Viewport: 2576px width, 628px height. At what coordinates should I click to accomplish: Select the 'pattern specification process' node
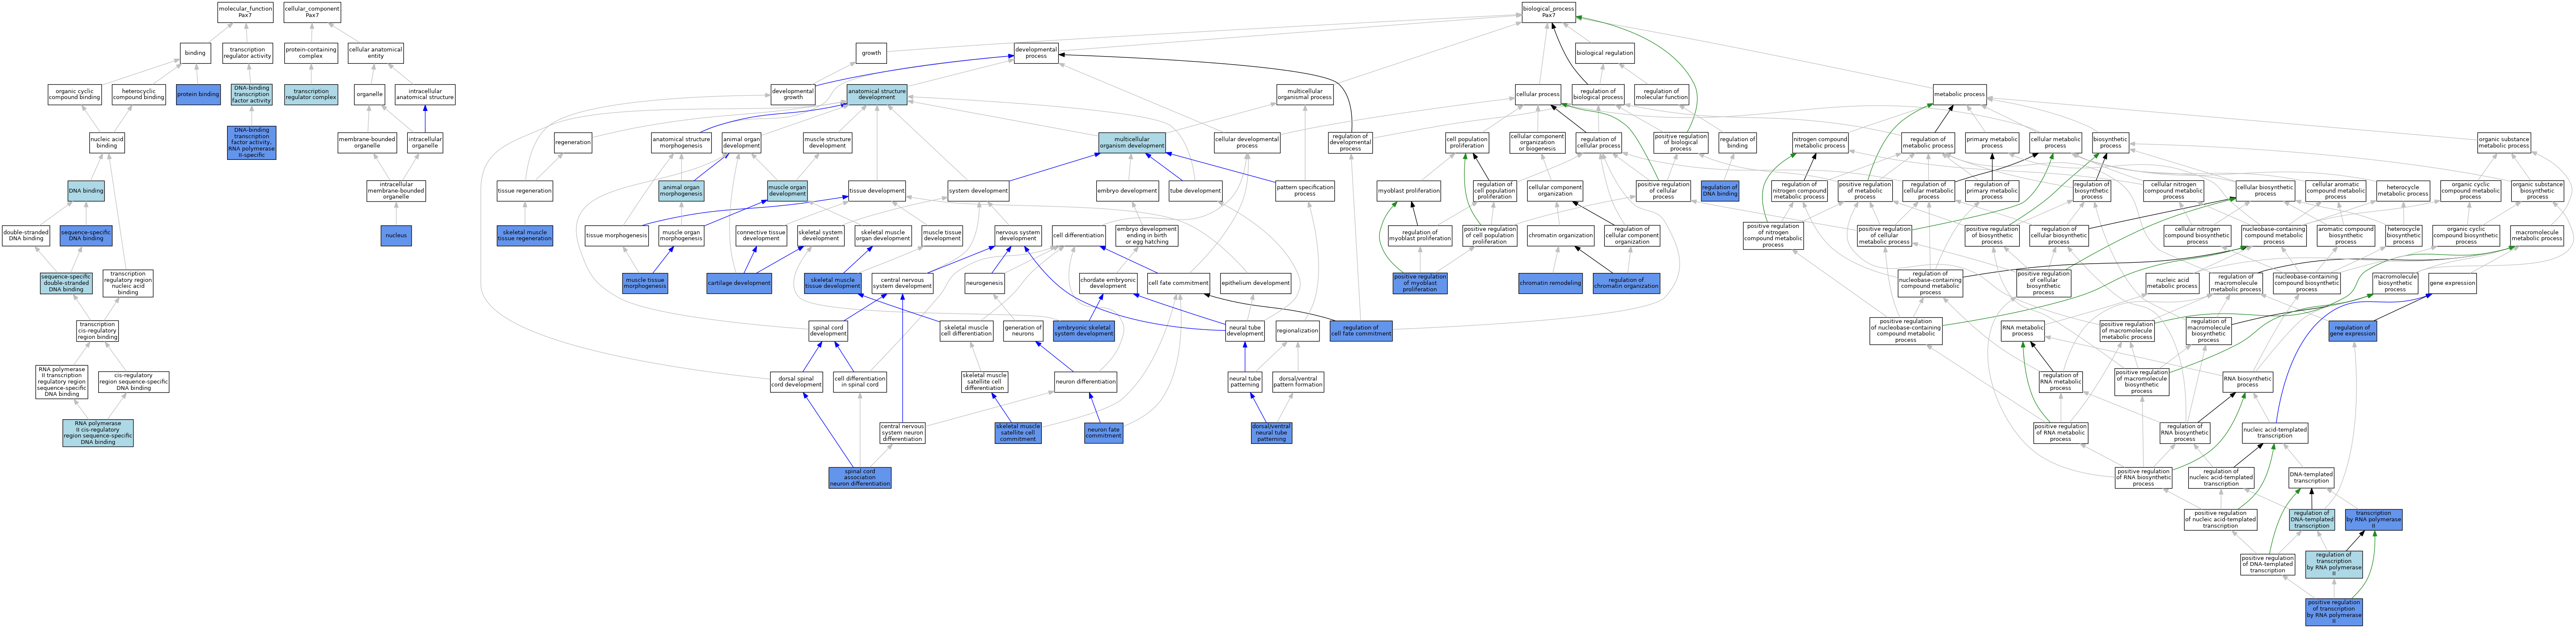1305,191
